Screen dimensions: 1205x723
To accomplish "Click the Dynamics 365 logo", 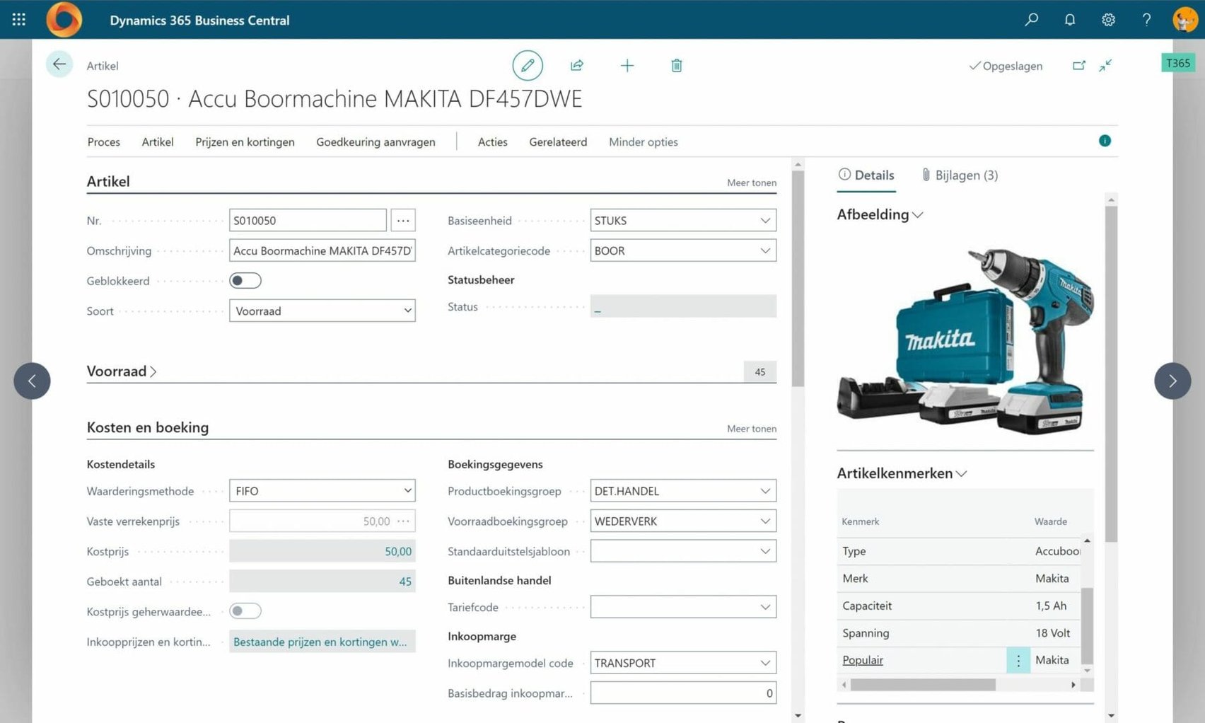I will point(64,19).
